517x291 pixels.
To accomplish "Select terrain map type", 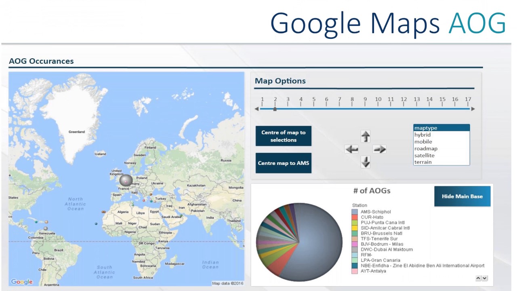I will tap(441, 162).
